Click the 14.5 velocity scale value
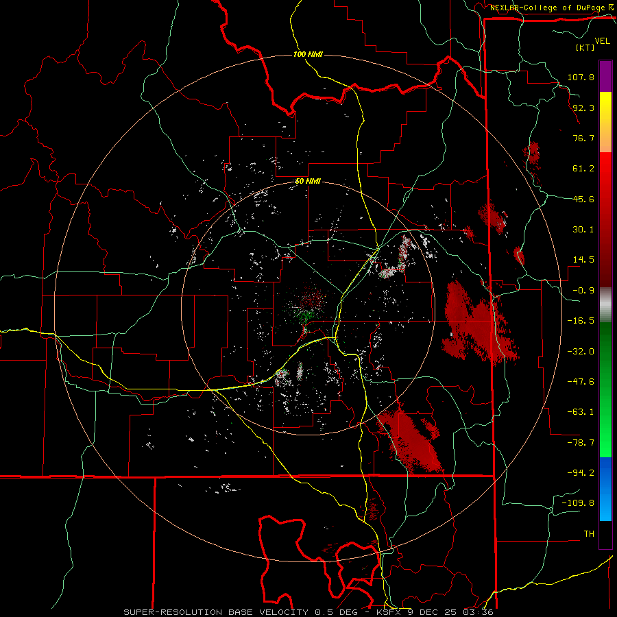 (x=583, y=260)
